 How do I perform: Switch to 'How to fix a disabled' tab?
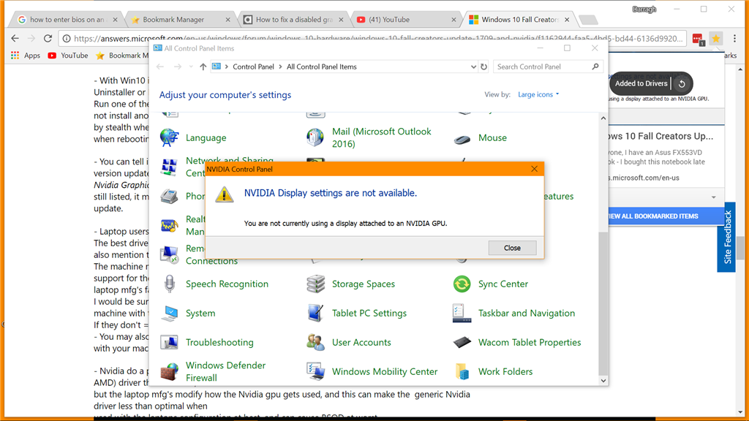294,20
